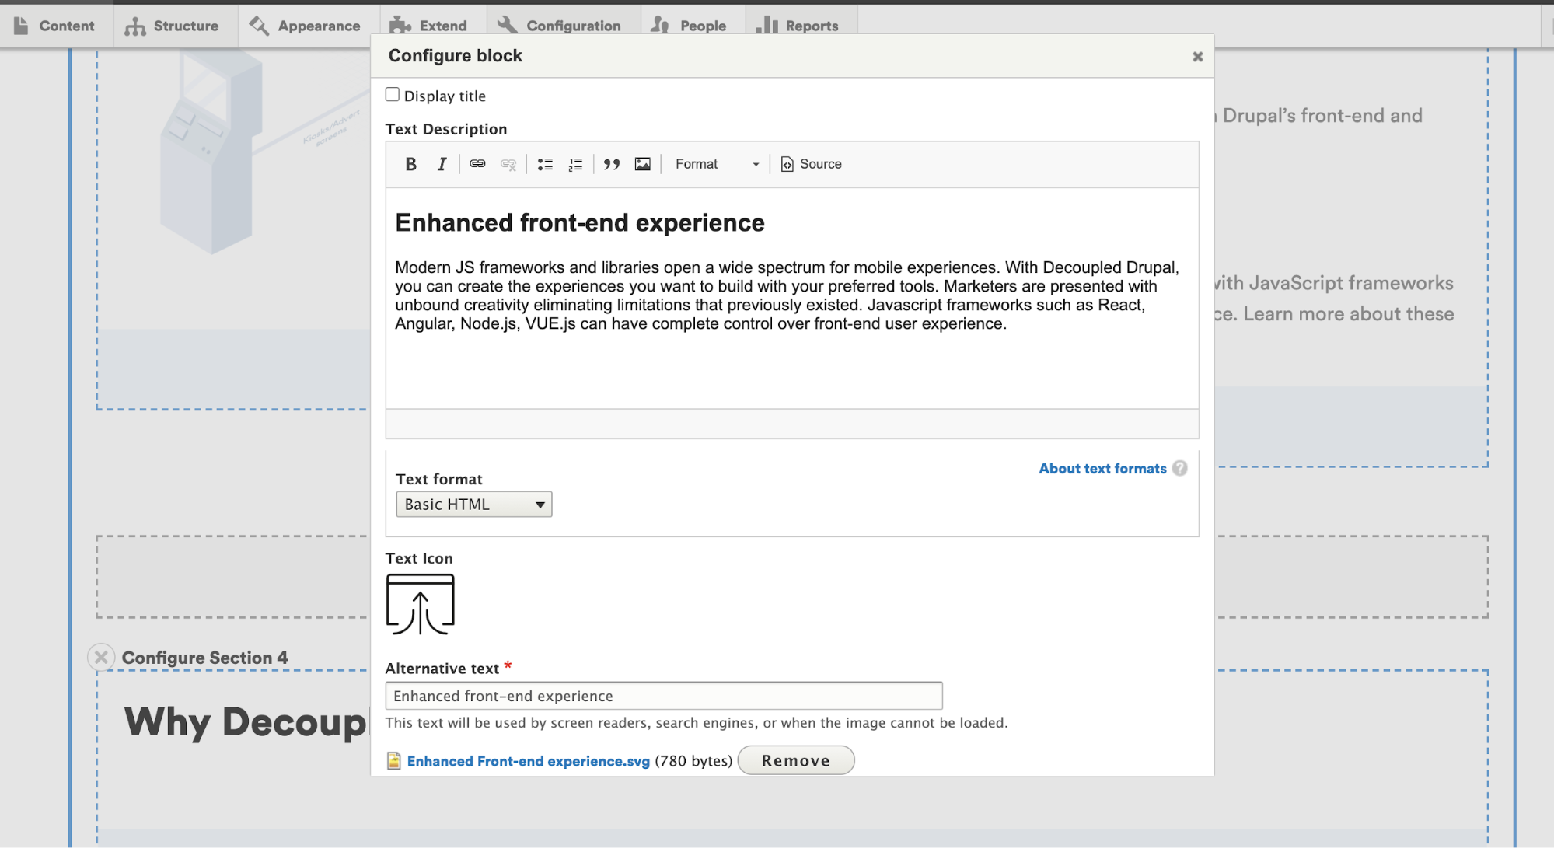Switch to Source view in the editor
This screenshot has width=1554, height=866.
(811, 164)
